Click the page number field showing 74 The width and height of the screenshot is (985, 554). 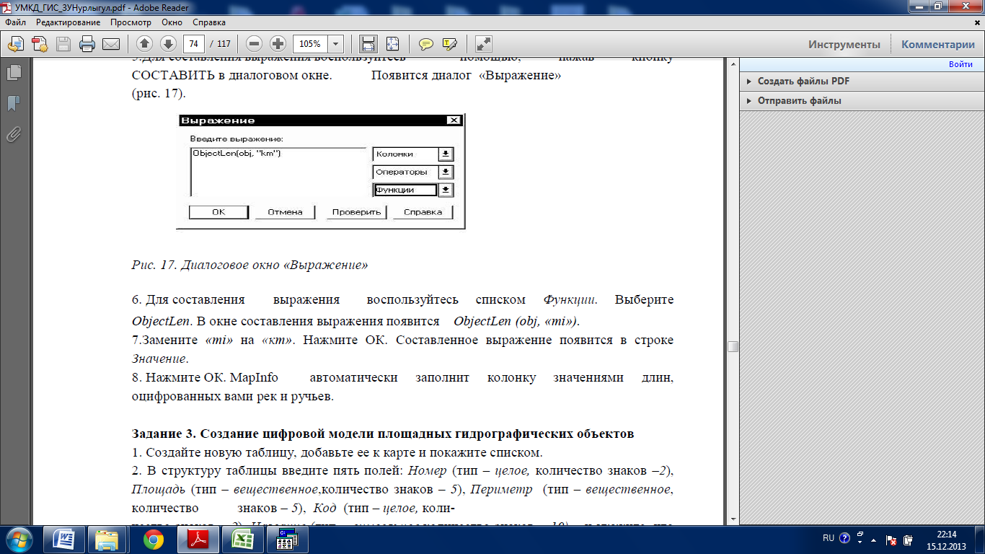click(x=194, y=43)
